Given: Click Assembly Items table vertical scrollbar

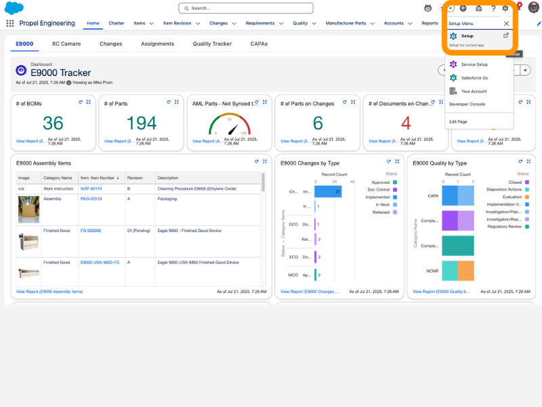Looking at the screenshot, I should 263,182.
